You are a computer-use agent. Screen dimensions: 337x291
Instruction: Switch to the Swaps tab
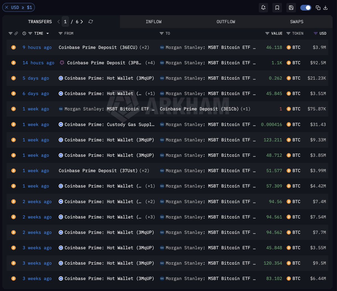pyautogui.click(x=297, y=22)
